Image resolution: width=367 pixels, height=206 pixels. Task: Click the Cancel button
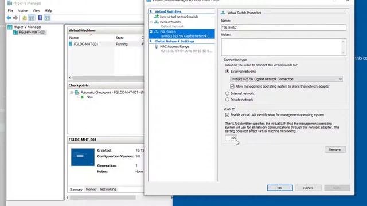click(x=309, y=188)
